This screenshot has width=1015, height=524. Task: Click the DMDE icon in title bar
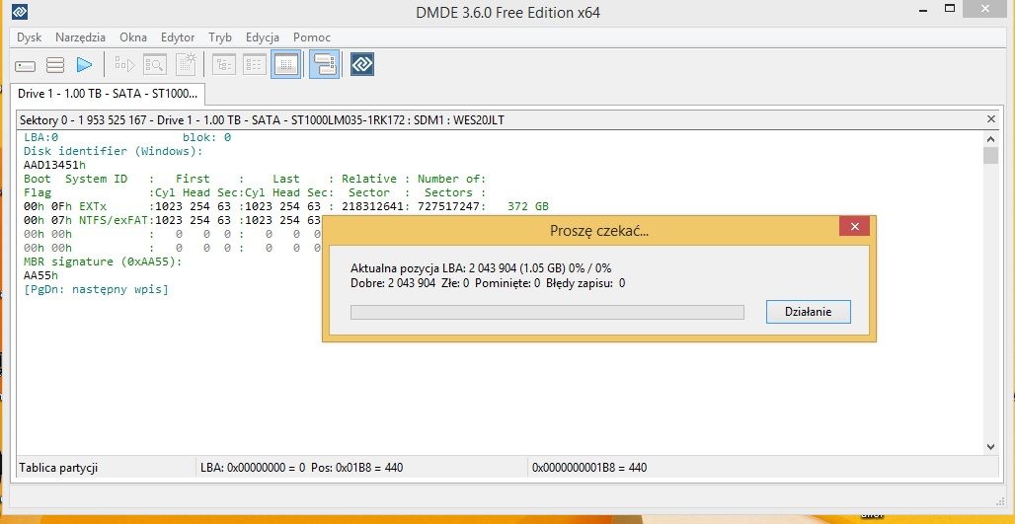pyautogui.click(x=20, y=12)
